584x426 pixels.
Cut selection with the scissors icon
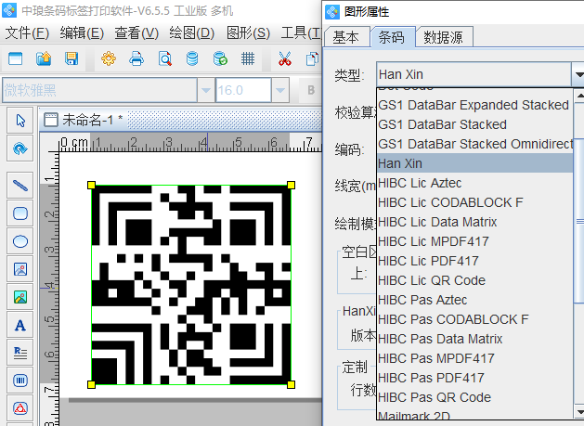click(x=285, y=58)
